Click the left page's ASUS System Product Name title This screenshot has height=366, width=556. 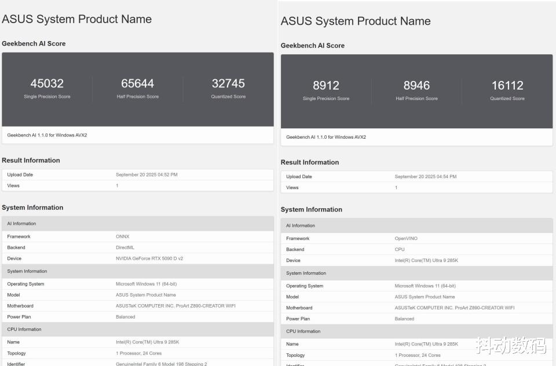click(x=76, y=19)
